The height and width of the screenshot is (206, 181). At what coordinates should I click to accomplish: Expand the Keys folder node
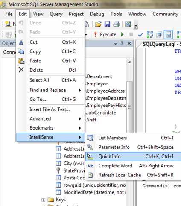coord(44,200)
